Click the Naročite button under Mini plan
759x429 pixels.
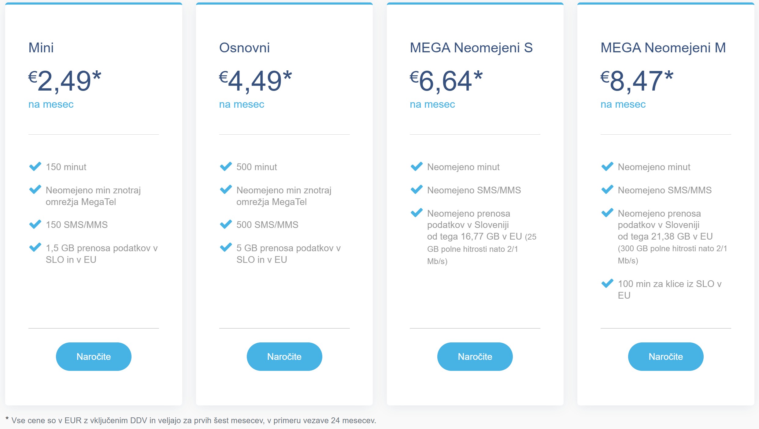coord(94,356)
